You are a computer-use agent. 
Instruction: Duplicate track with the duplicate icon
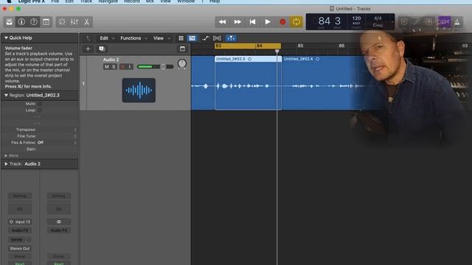(102, 49)
